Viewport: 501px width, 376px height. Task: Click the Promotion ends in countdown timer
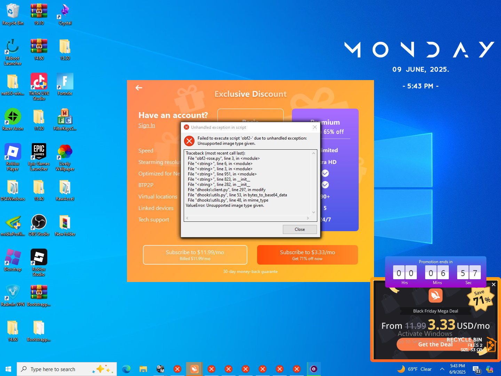coord(436,272)
